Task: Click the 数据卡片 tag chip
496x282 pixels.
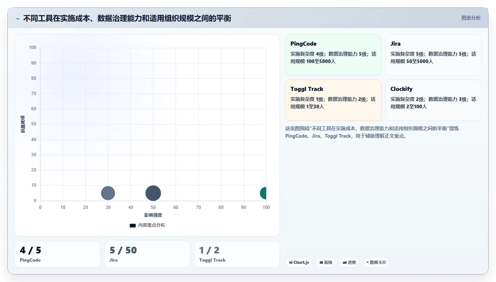Action: click(376, 262)
